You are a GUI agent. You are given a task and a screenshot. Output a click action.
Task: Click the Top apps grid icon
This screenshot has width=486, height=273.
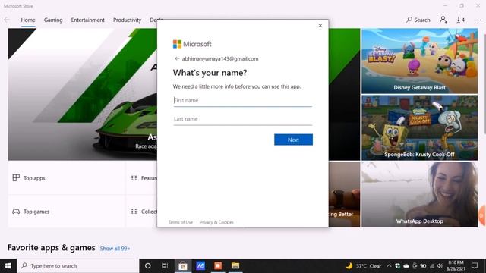pos(16,177)
